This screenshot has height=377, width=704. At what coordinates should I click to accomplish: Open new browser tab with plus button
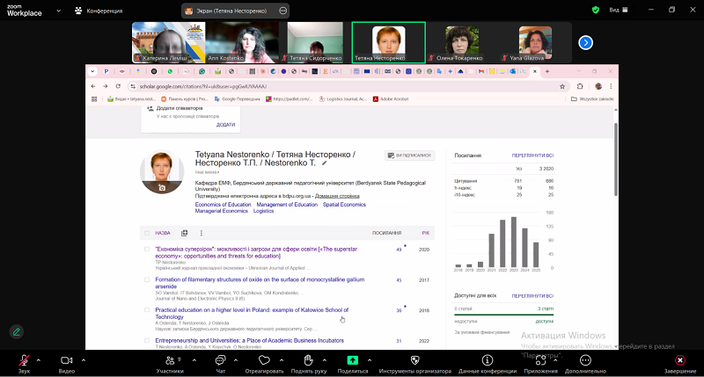547,71
